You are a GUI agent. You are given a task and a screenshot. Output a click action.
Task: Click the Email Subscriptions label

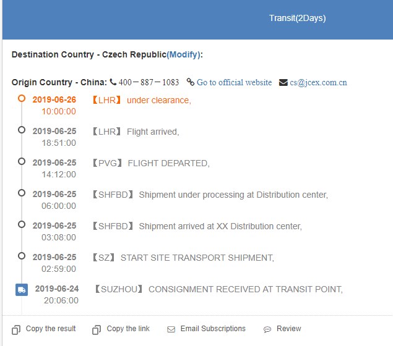tap(213, 329)
